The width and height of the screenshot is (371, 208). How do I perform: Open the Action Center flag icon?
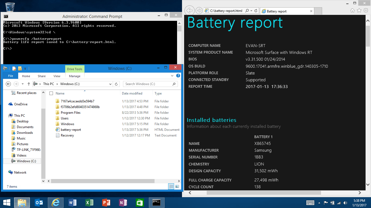coord(326,203)
